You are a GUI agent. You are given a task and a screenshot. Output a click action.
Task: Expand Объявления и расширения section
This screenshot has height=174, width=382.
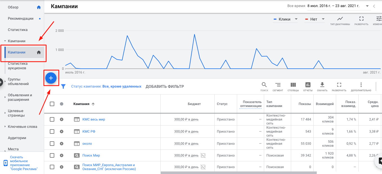[5, 97]
